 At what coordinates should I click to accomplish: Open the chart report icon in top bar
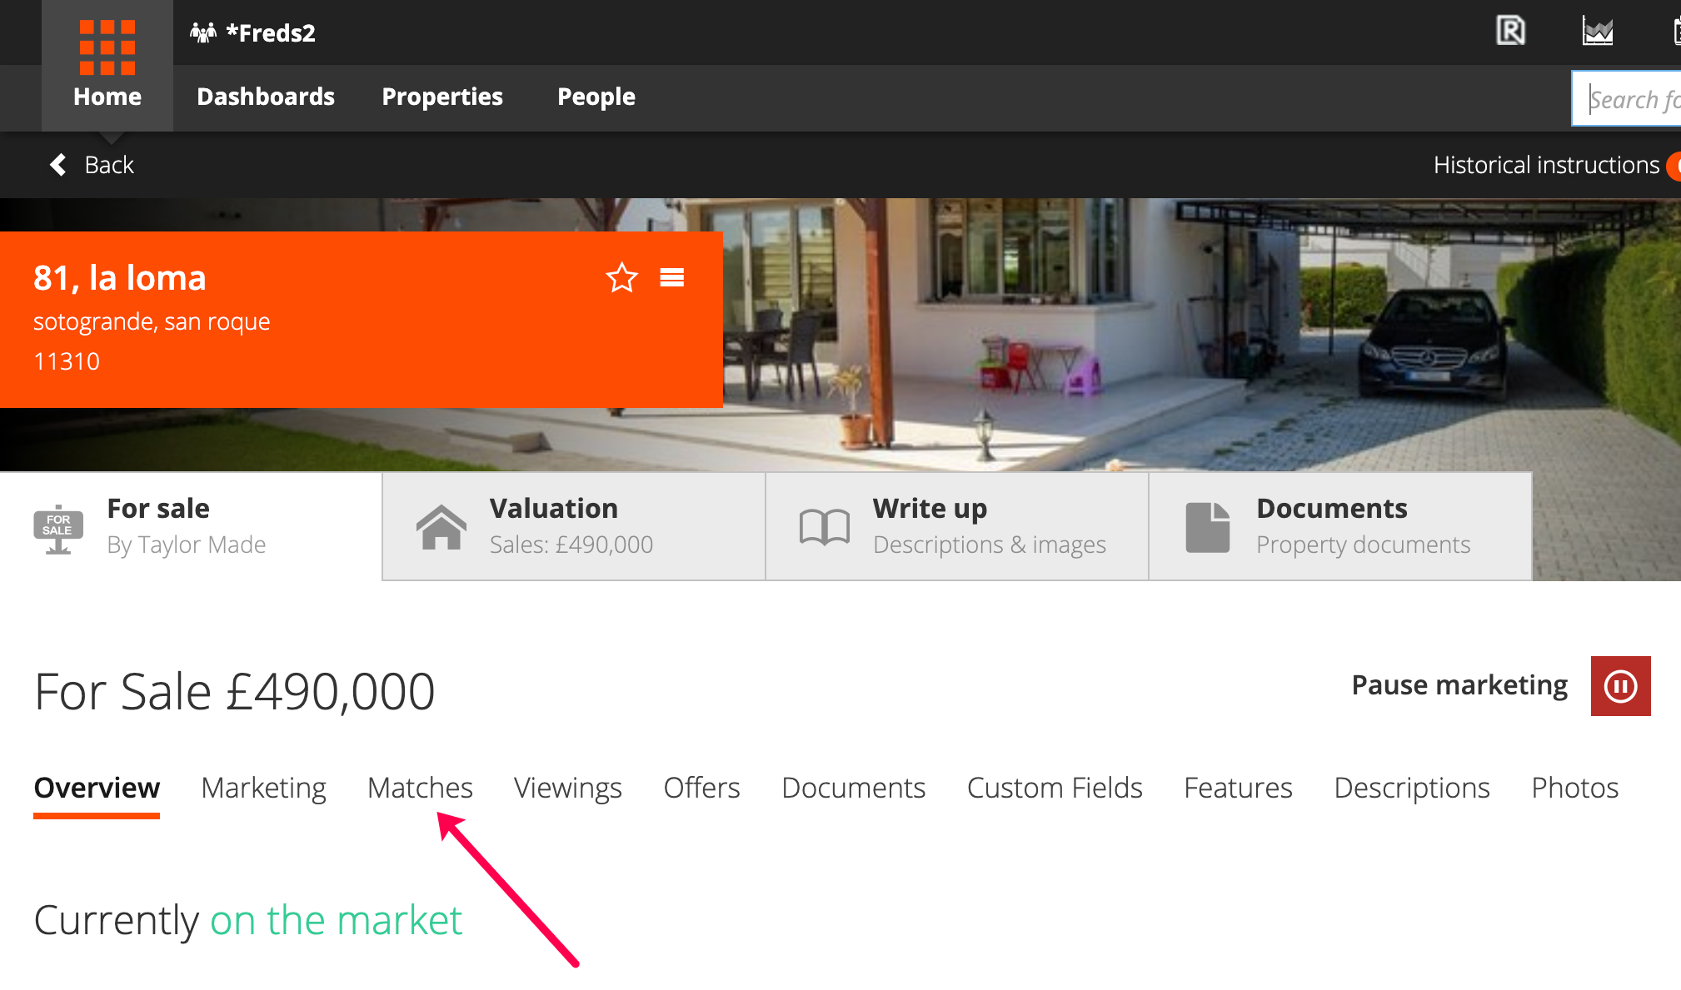[x=1598, y=32]
